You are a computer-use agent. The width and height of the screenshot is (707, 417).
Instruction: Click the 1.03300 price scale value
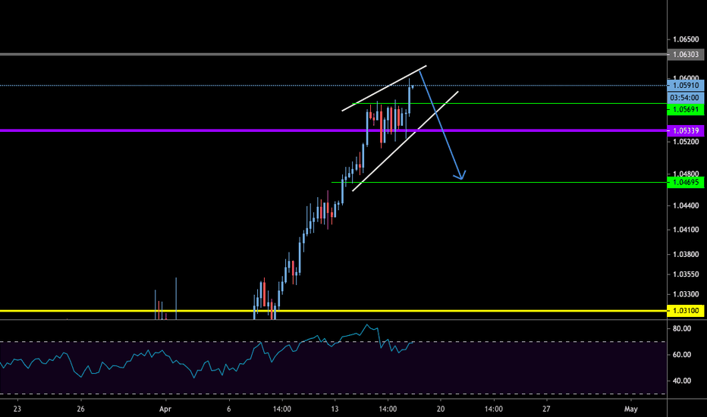coord(686,294)
